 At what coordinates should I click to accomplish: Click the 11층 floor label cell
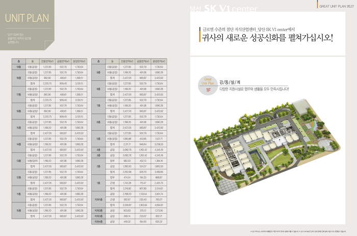click(19, 194)
